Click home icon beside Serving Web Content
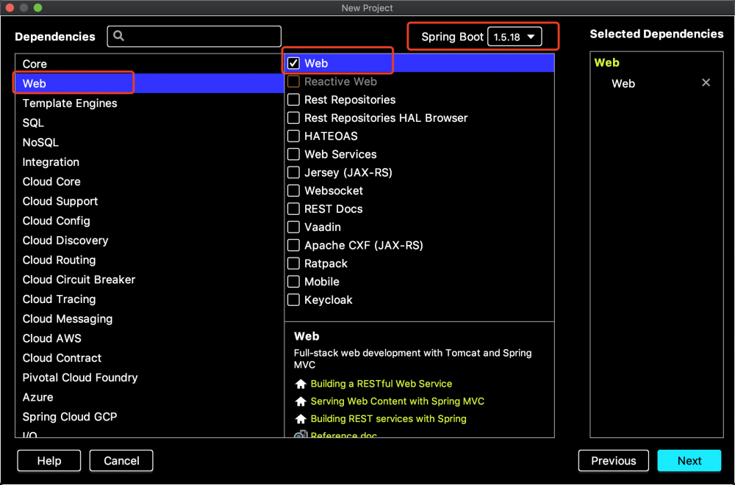Viewport: 735px width, 485px height. coord(301,401)
